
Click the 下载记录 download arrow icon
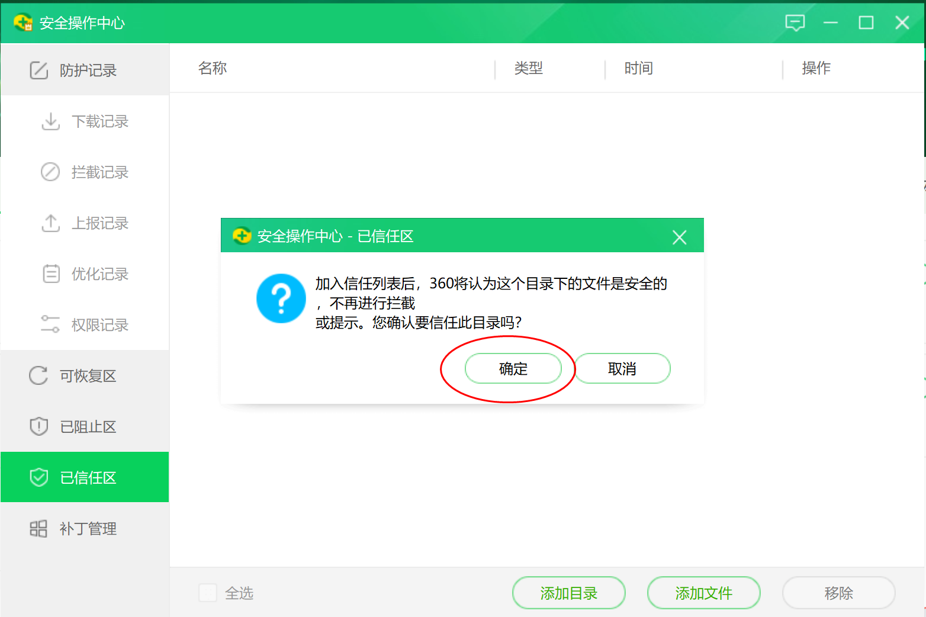[x=51, y=121]
